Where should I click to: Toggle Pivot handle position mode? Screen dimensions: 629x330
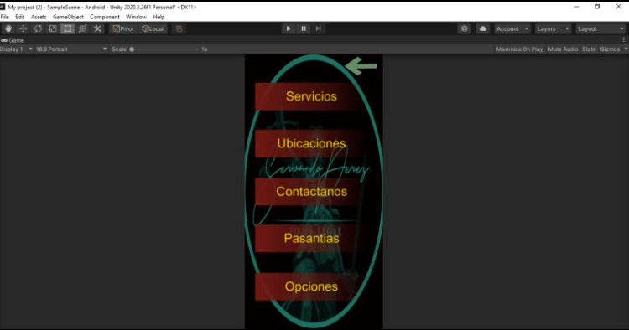[123, 28]
